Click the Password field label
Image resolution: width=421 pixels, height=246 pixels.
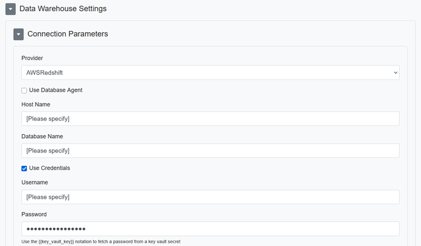click(34, 214)
